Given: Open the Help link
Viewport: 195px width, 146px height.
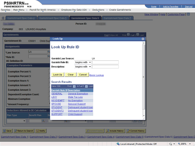Looking at the screenshot, I should point(163,14).
